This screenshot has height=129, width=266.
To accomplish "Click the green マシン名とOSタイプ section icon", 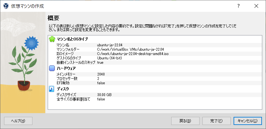I will [52, 39].
